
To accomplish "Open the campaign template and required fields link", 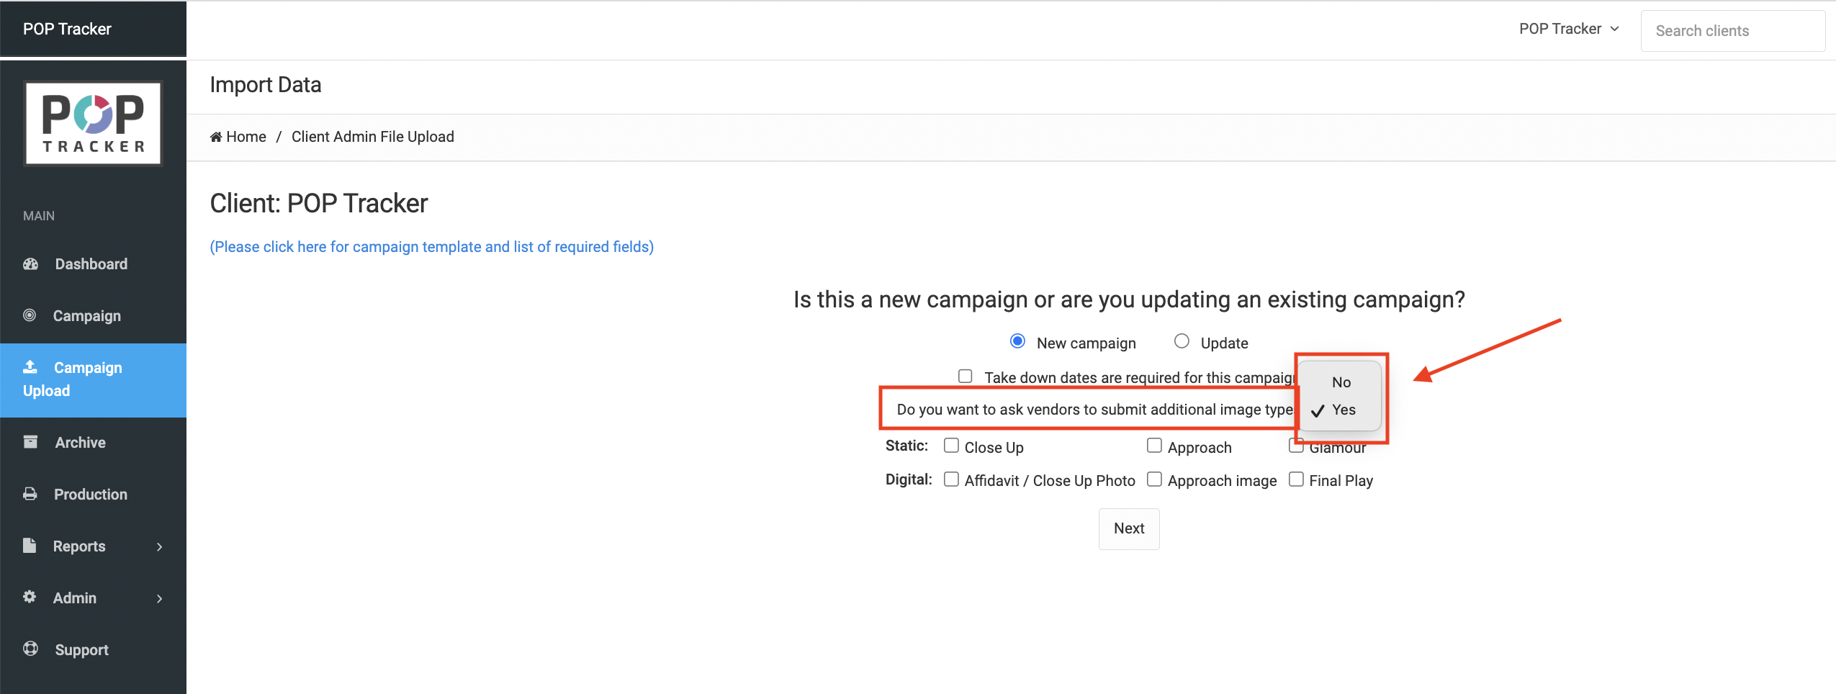I will pyautogui.click(x=432, y=247).
